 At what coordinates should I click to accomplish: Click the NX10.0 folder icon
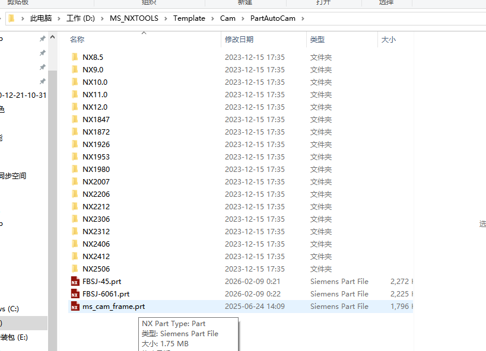pyautogui.click(x=75, y=82)
